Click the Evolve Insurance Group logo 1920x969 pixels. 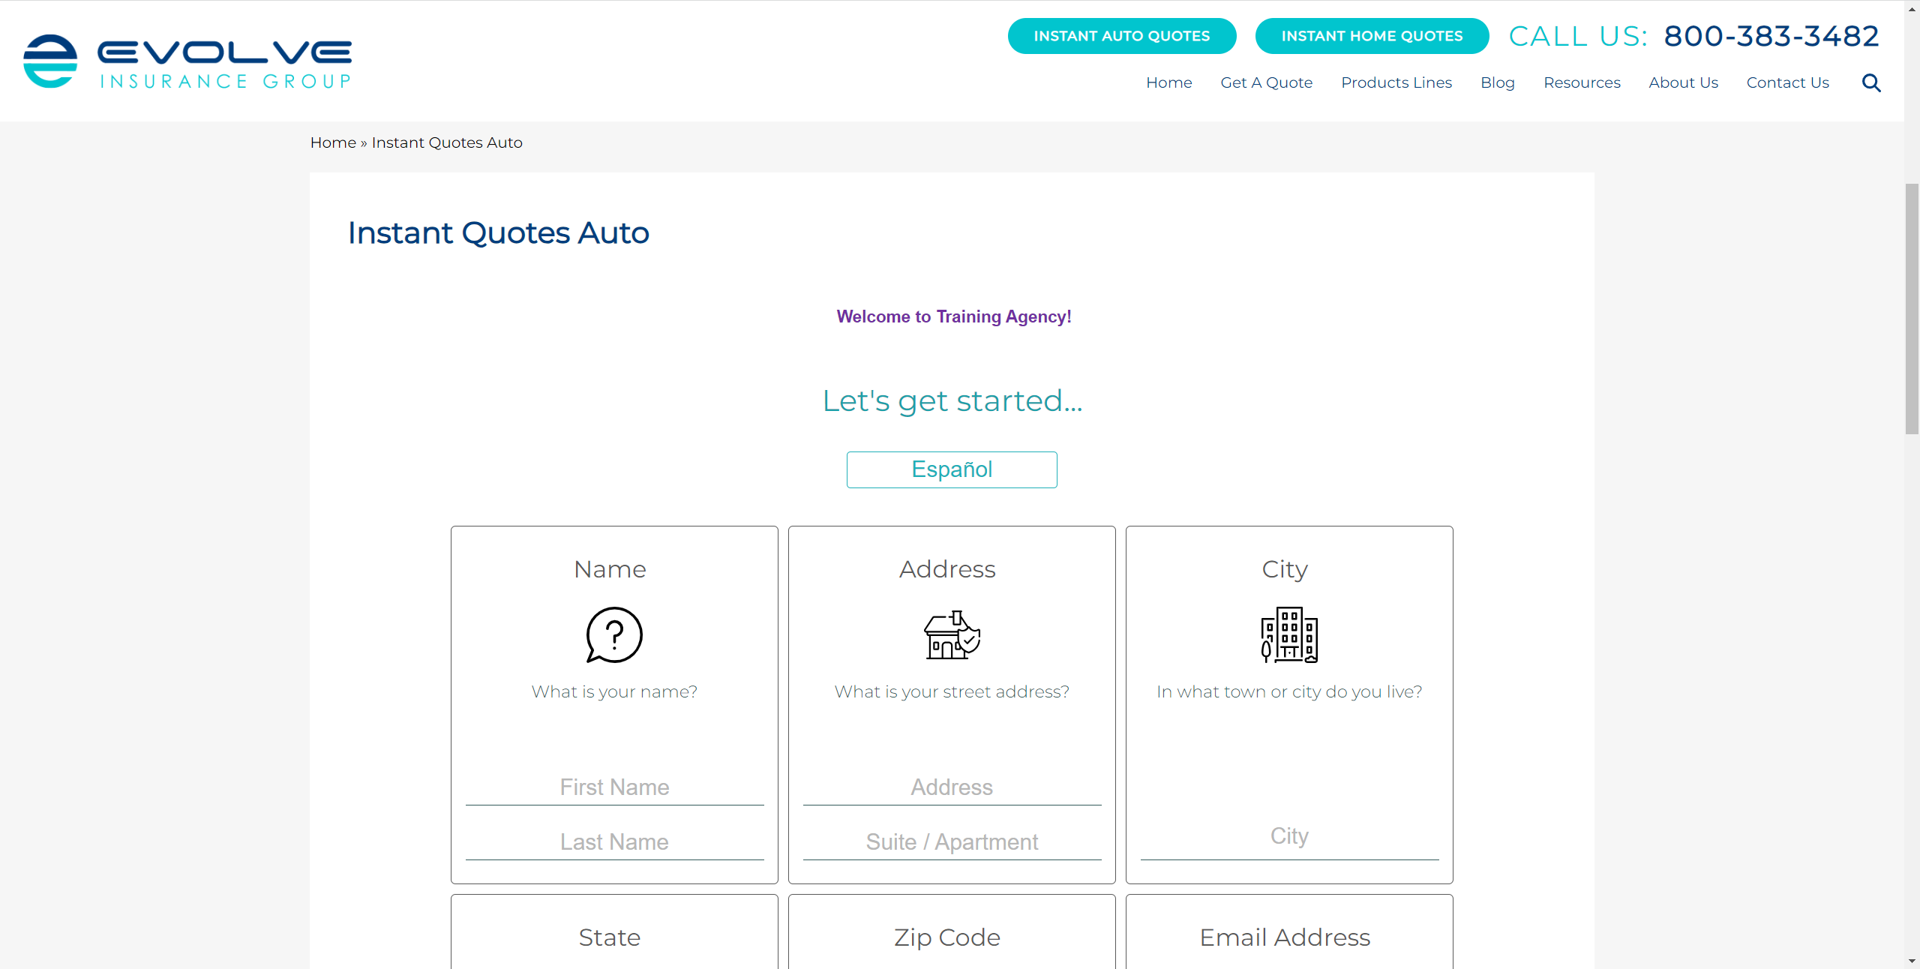coord(187,61)
